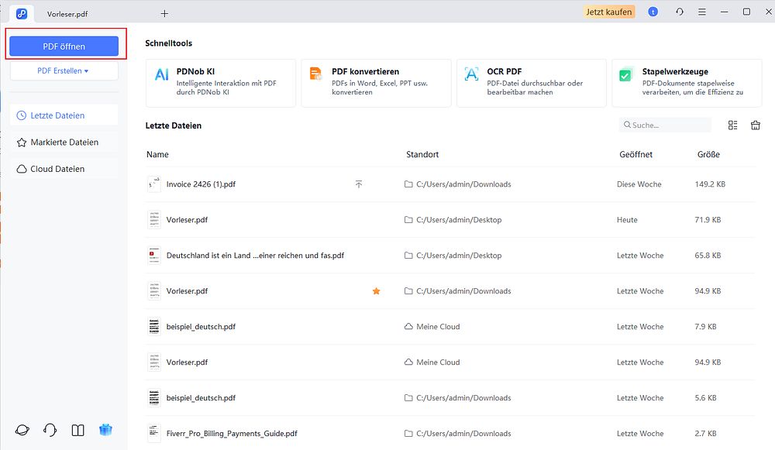Open the book guide icon
The width and height of the screenshot is (775, 450).
coord(77,430)
